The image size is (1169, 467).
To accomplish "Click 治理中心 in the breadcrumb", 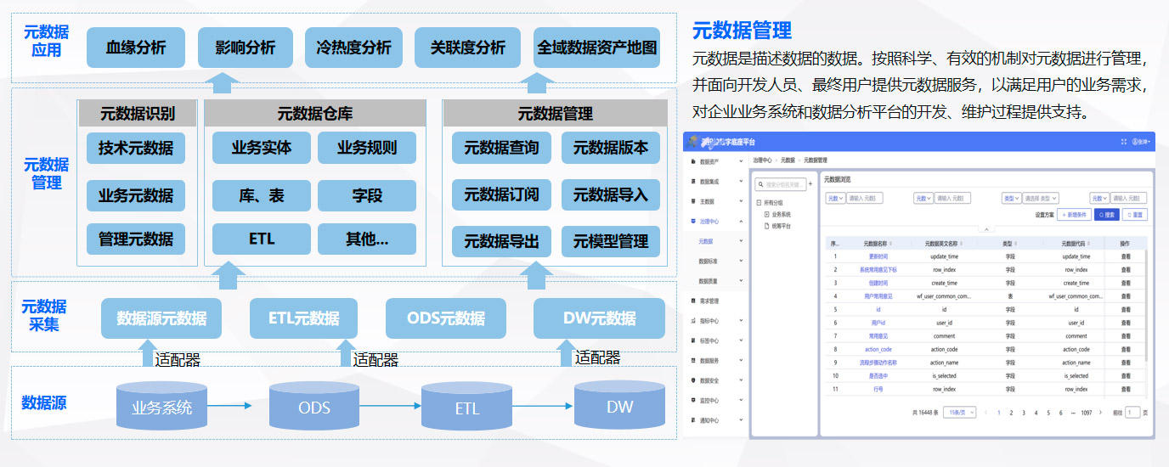I will 762,160.
